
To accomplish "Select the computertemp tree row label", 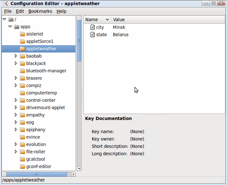I will click(42, 93).
